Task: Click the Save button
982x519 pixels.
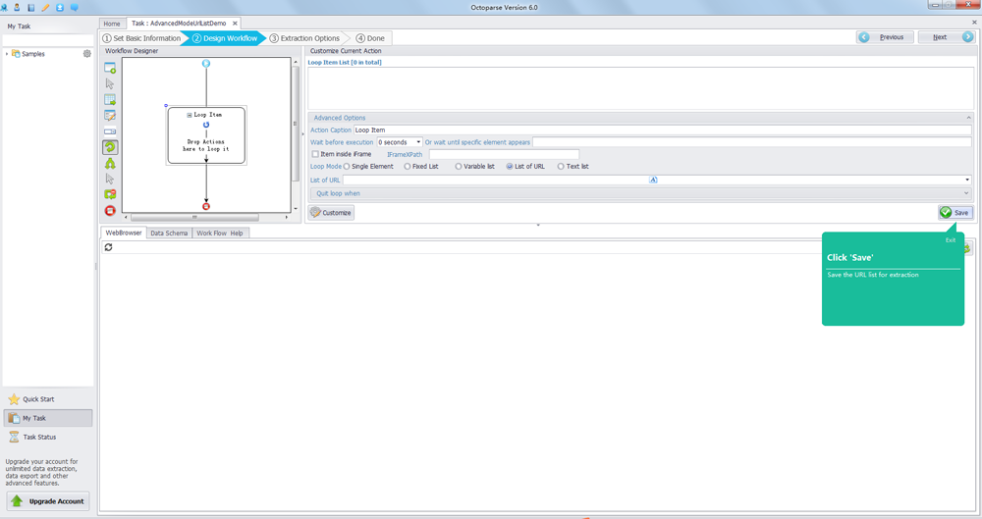Action: tap(955, 212)
